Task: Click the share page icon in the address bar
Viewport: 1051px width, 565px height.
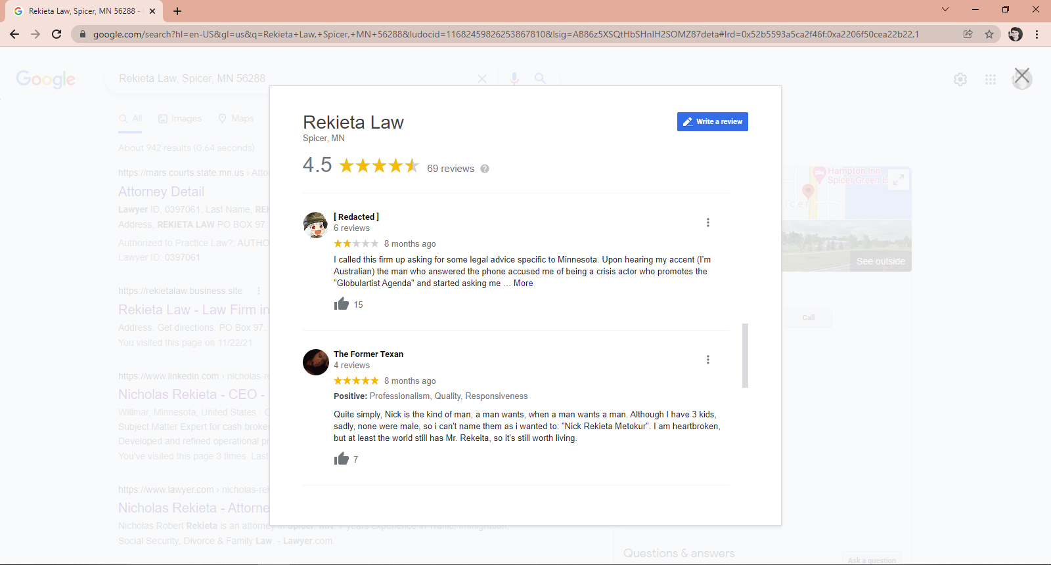Action: tap(968, 34)
